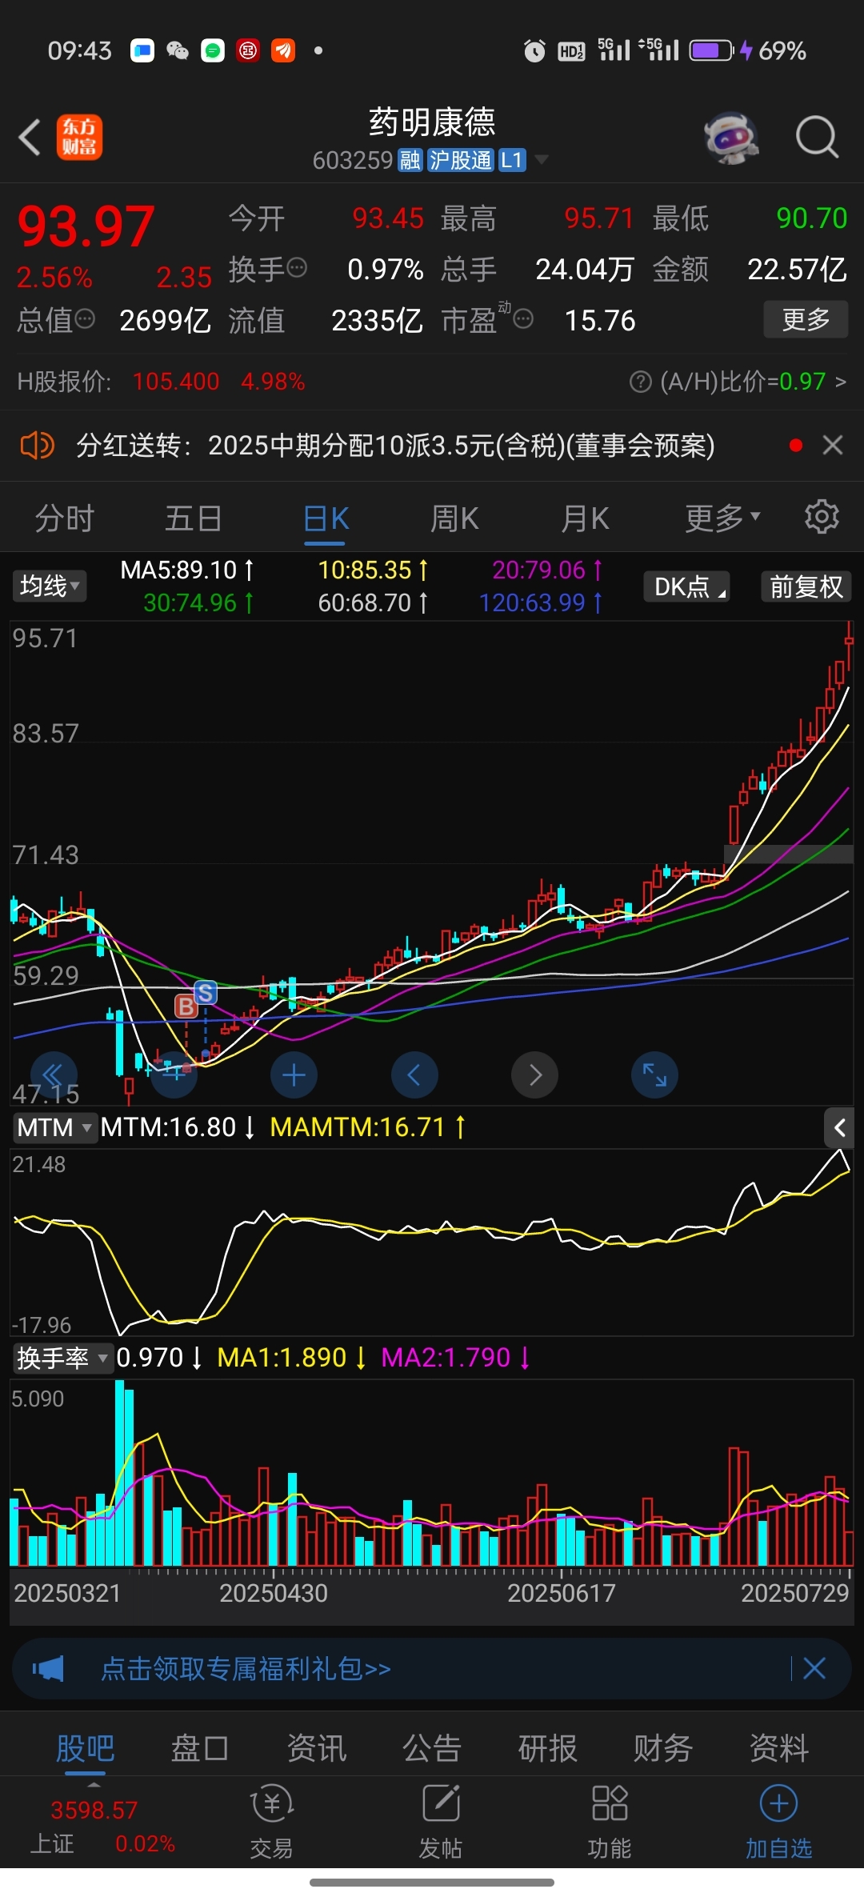Switch to 五日 tab

(x=194, y=518)
